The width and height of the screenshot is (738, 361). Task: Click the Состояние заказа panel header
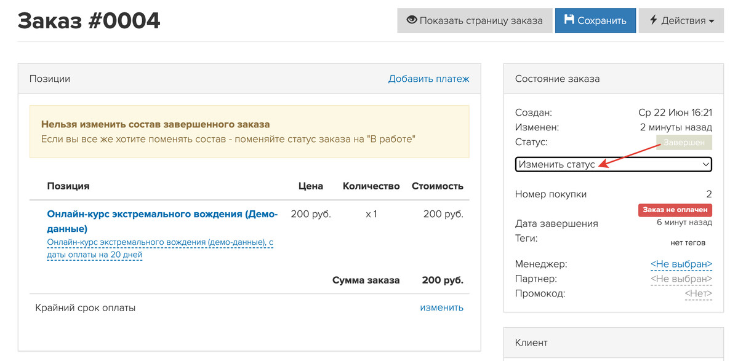(613, 79)
